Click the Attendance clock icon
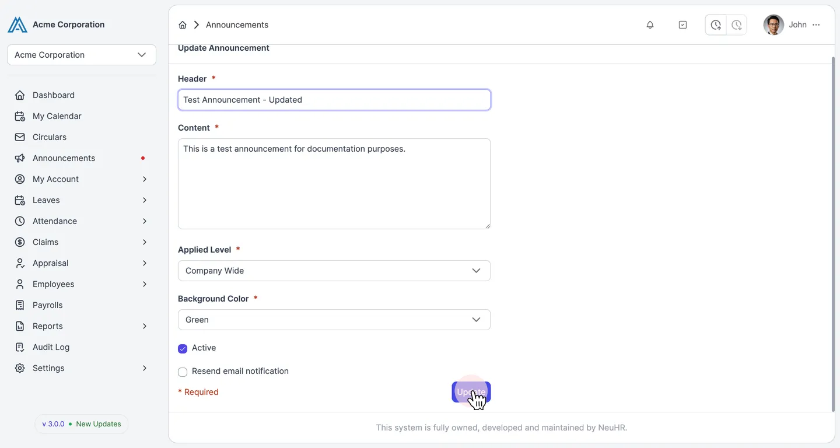The height and width of the screenshot is (448, 840). click(20, 221)
